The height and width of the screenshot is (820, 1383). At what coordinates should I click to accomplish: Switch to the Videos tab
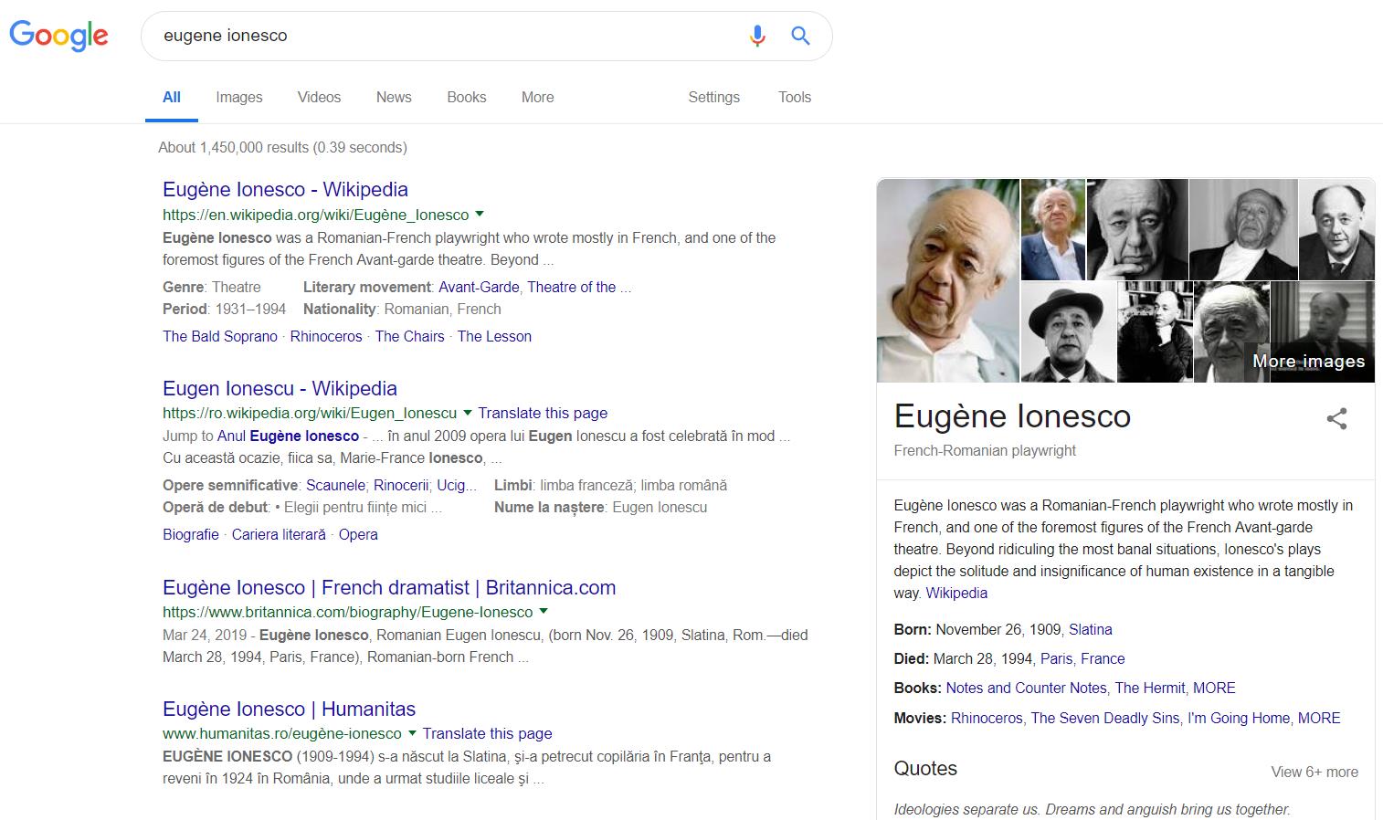click(319, 97)
